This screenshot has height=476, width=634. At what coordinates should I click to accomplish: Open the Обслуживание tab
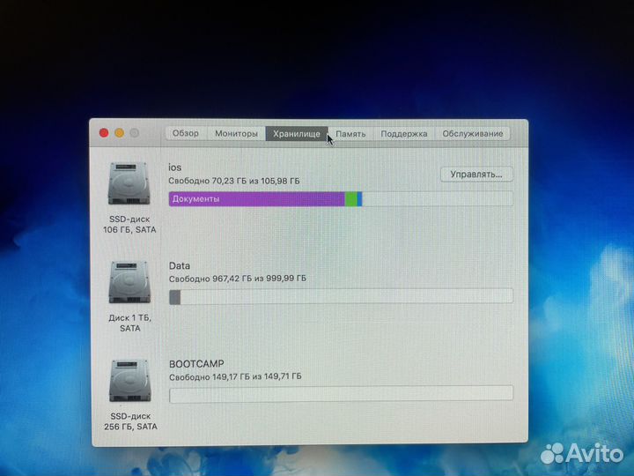click(x=472, y=134)
